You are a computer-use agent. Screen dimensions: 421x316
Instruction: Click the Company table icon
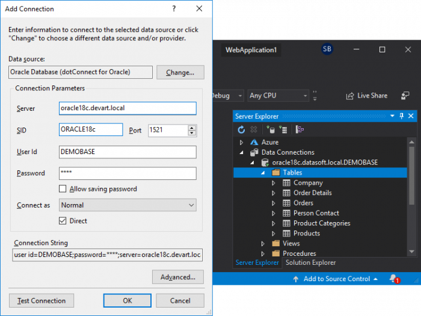tap(286, 183)
